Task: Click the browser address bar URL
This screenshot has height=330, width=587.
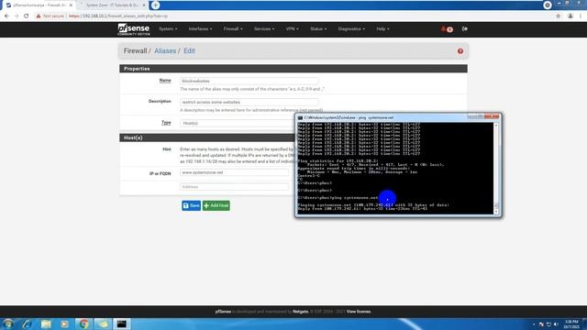Action: tap(118, 16)
